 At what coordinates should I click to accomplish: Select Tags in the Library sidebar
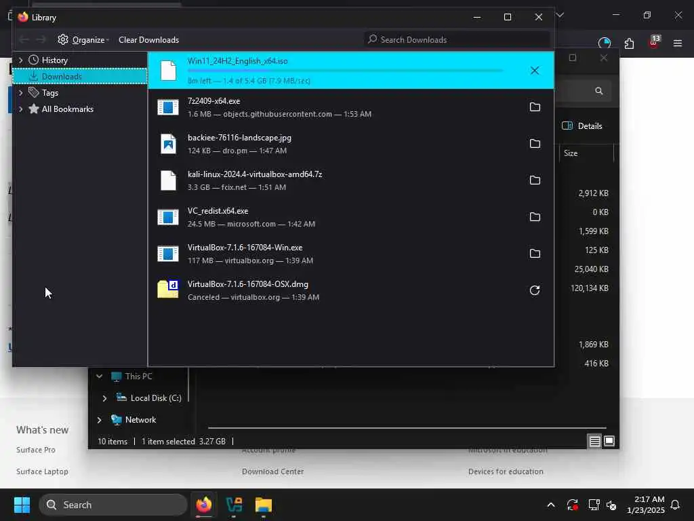click(50, 92)
